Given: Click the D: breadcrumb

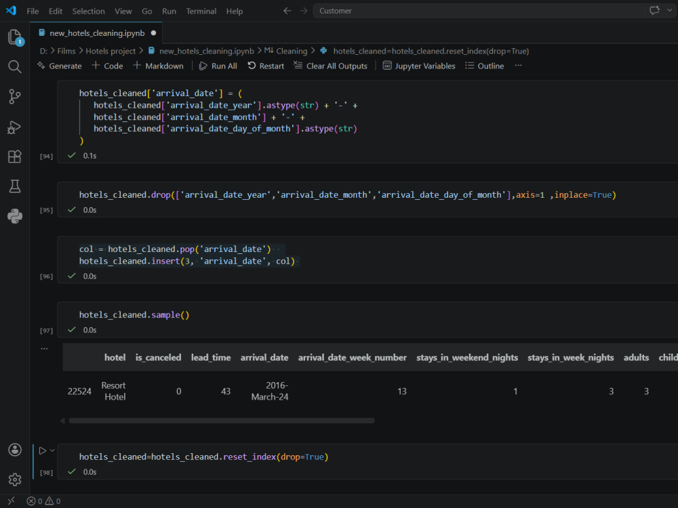Looking at the screenshot, I should (43, 51).
